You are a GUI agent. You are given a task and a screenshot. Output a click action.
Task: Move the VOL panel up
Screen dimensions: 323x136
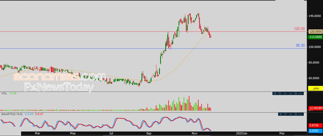tap(285, 93)
